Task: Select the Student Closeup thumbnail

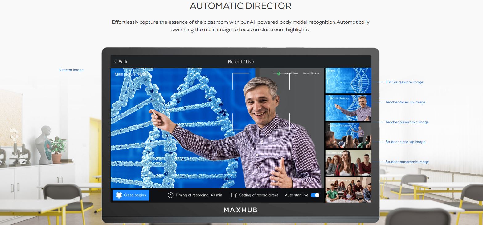Action: pyautogui.click(x=348, y=163)
